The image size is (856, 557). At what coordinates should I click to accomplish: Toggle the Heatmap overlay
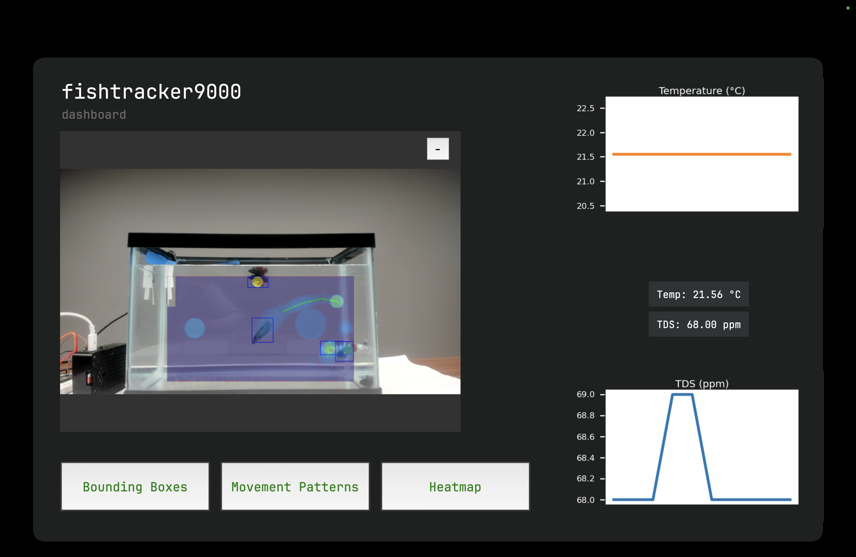455,486
